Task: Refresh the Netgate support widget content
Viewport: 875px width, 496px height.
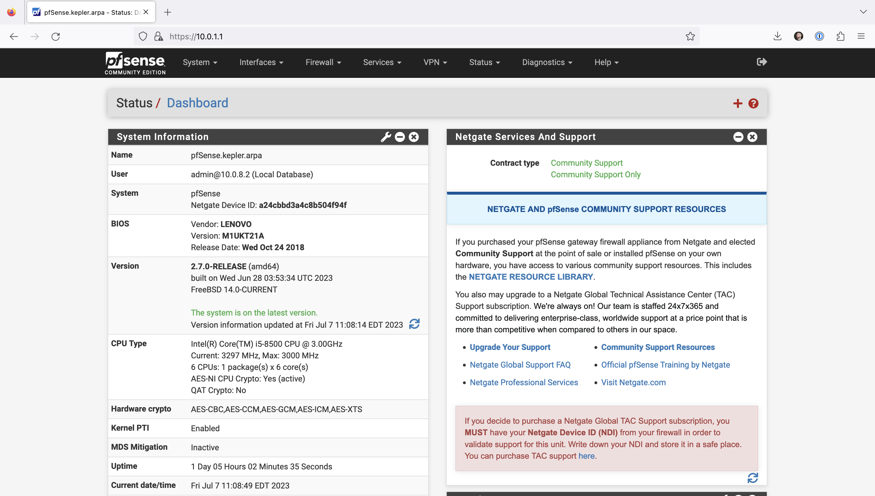Action: click(x=753, y=477)
